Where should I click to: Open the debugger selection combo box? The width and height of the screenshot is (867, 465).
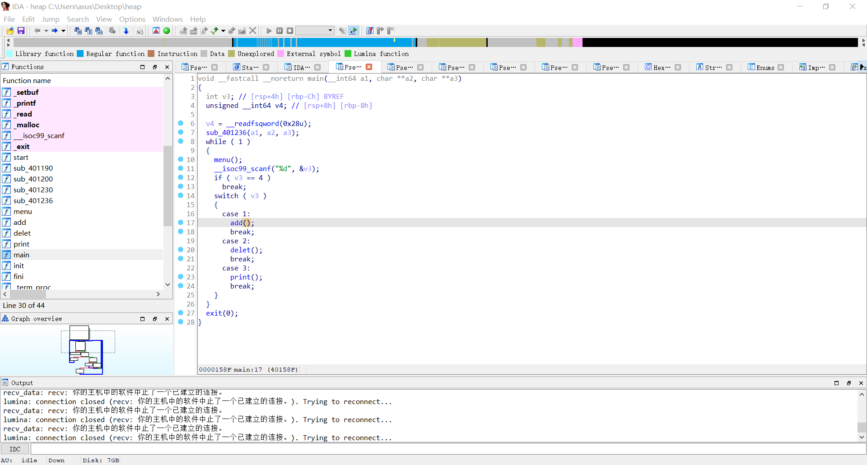tap(315, 31)
